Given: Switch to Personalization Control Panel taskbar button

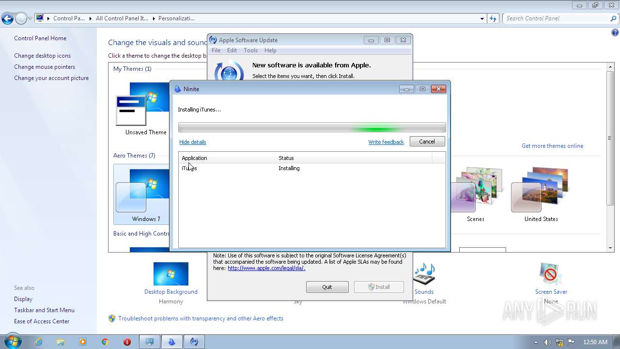Looking at the screenshot, I should [x=150, y=342].
